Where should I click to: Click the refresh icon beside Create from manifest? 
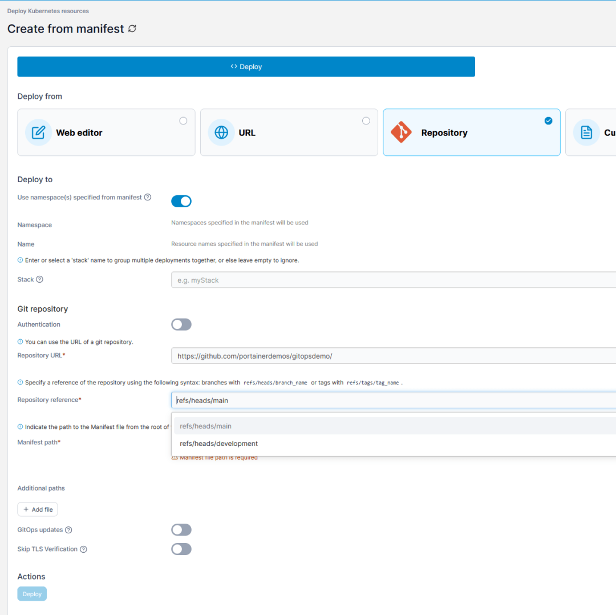132,29
